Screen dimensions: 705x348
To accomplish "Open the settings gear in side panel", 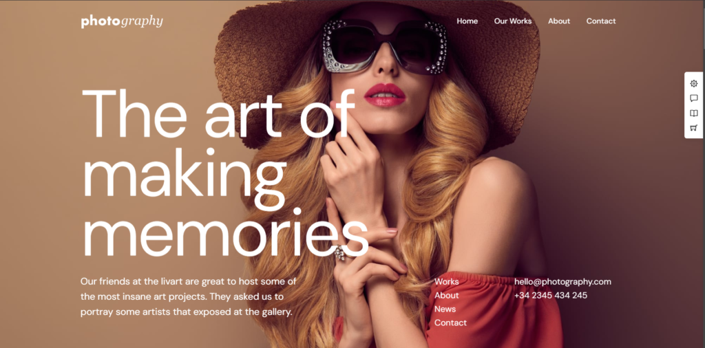I will (x=694, y=83).
